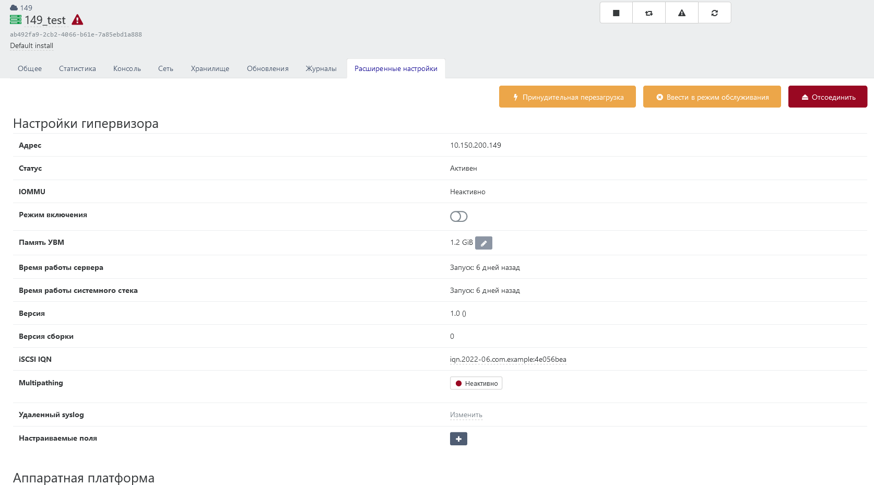Click the iSCSI IQN value iqn.2022-06.com.example:4e056bea

click(x=508, y=359)
